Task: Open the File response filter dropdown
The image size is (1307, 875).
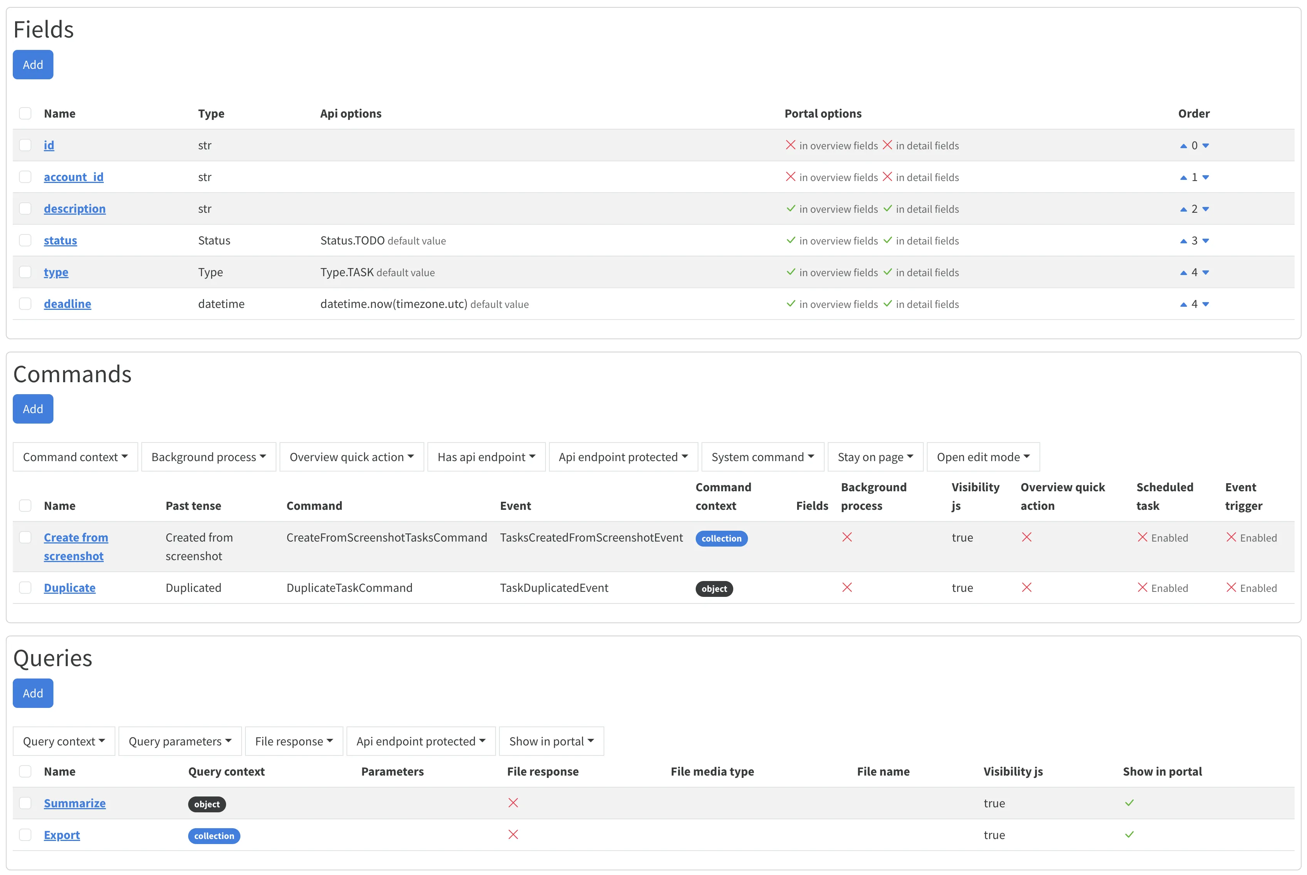Action: 294,741
